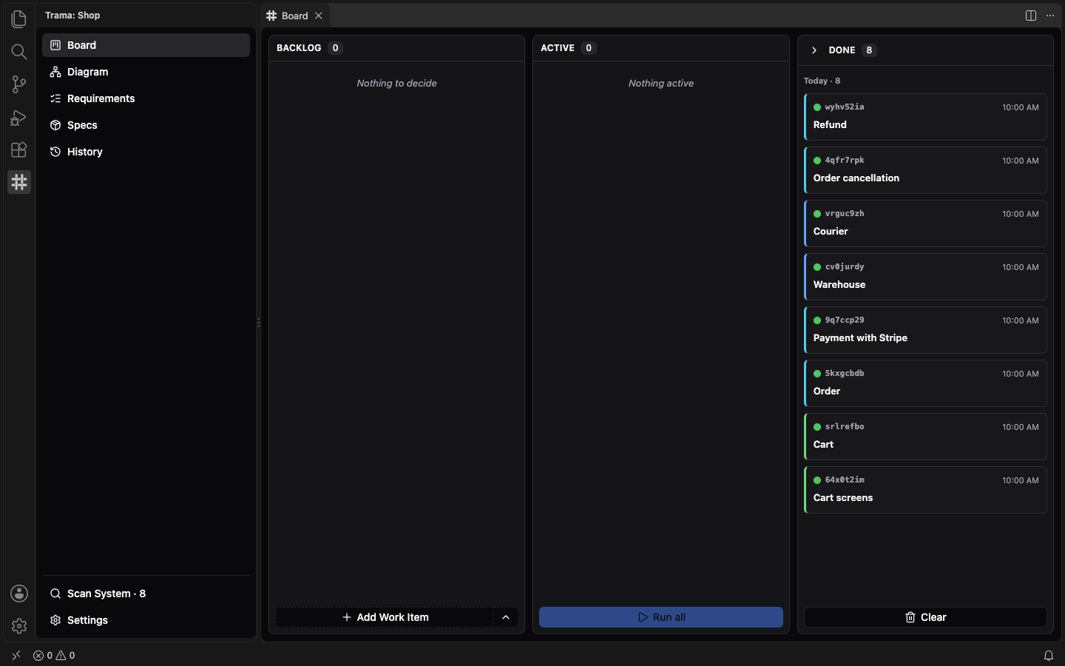Open the editor more actions ellipsis
Viewport: 1065px width, 666px height.
tap(1050, 16)
